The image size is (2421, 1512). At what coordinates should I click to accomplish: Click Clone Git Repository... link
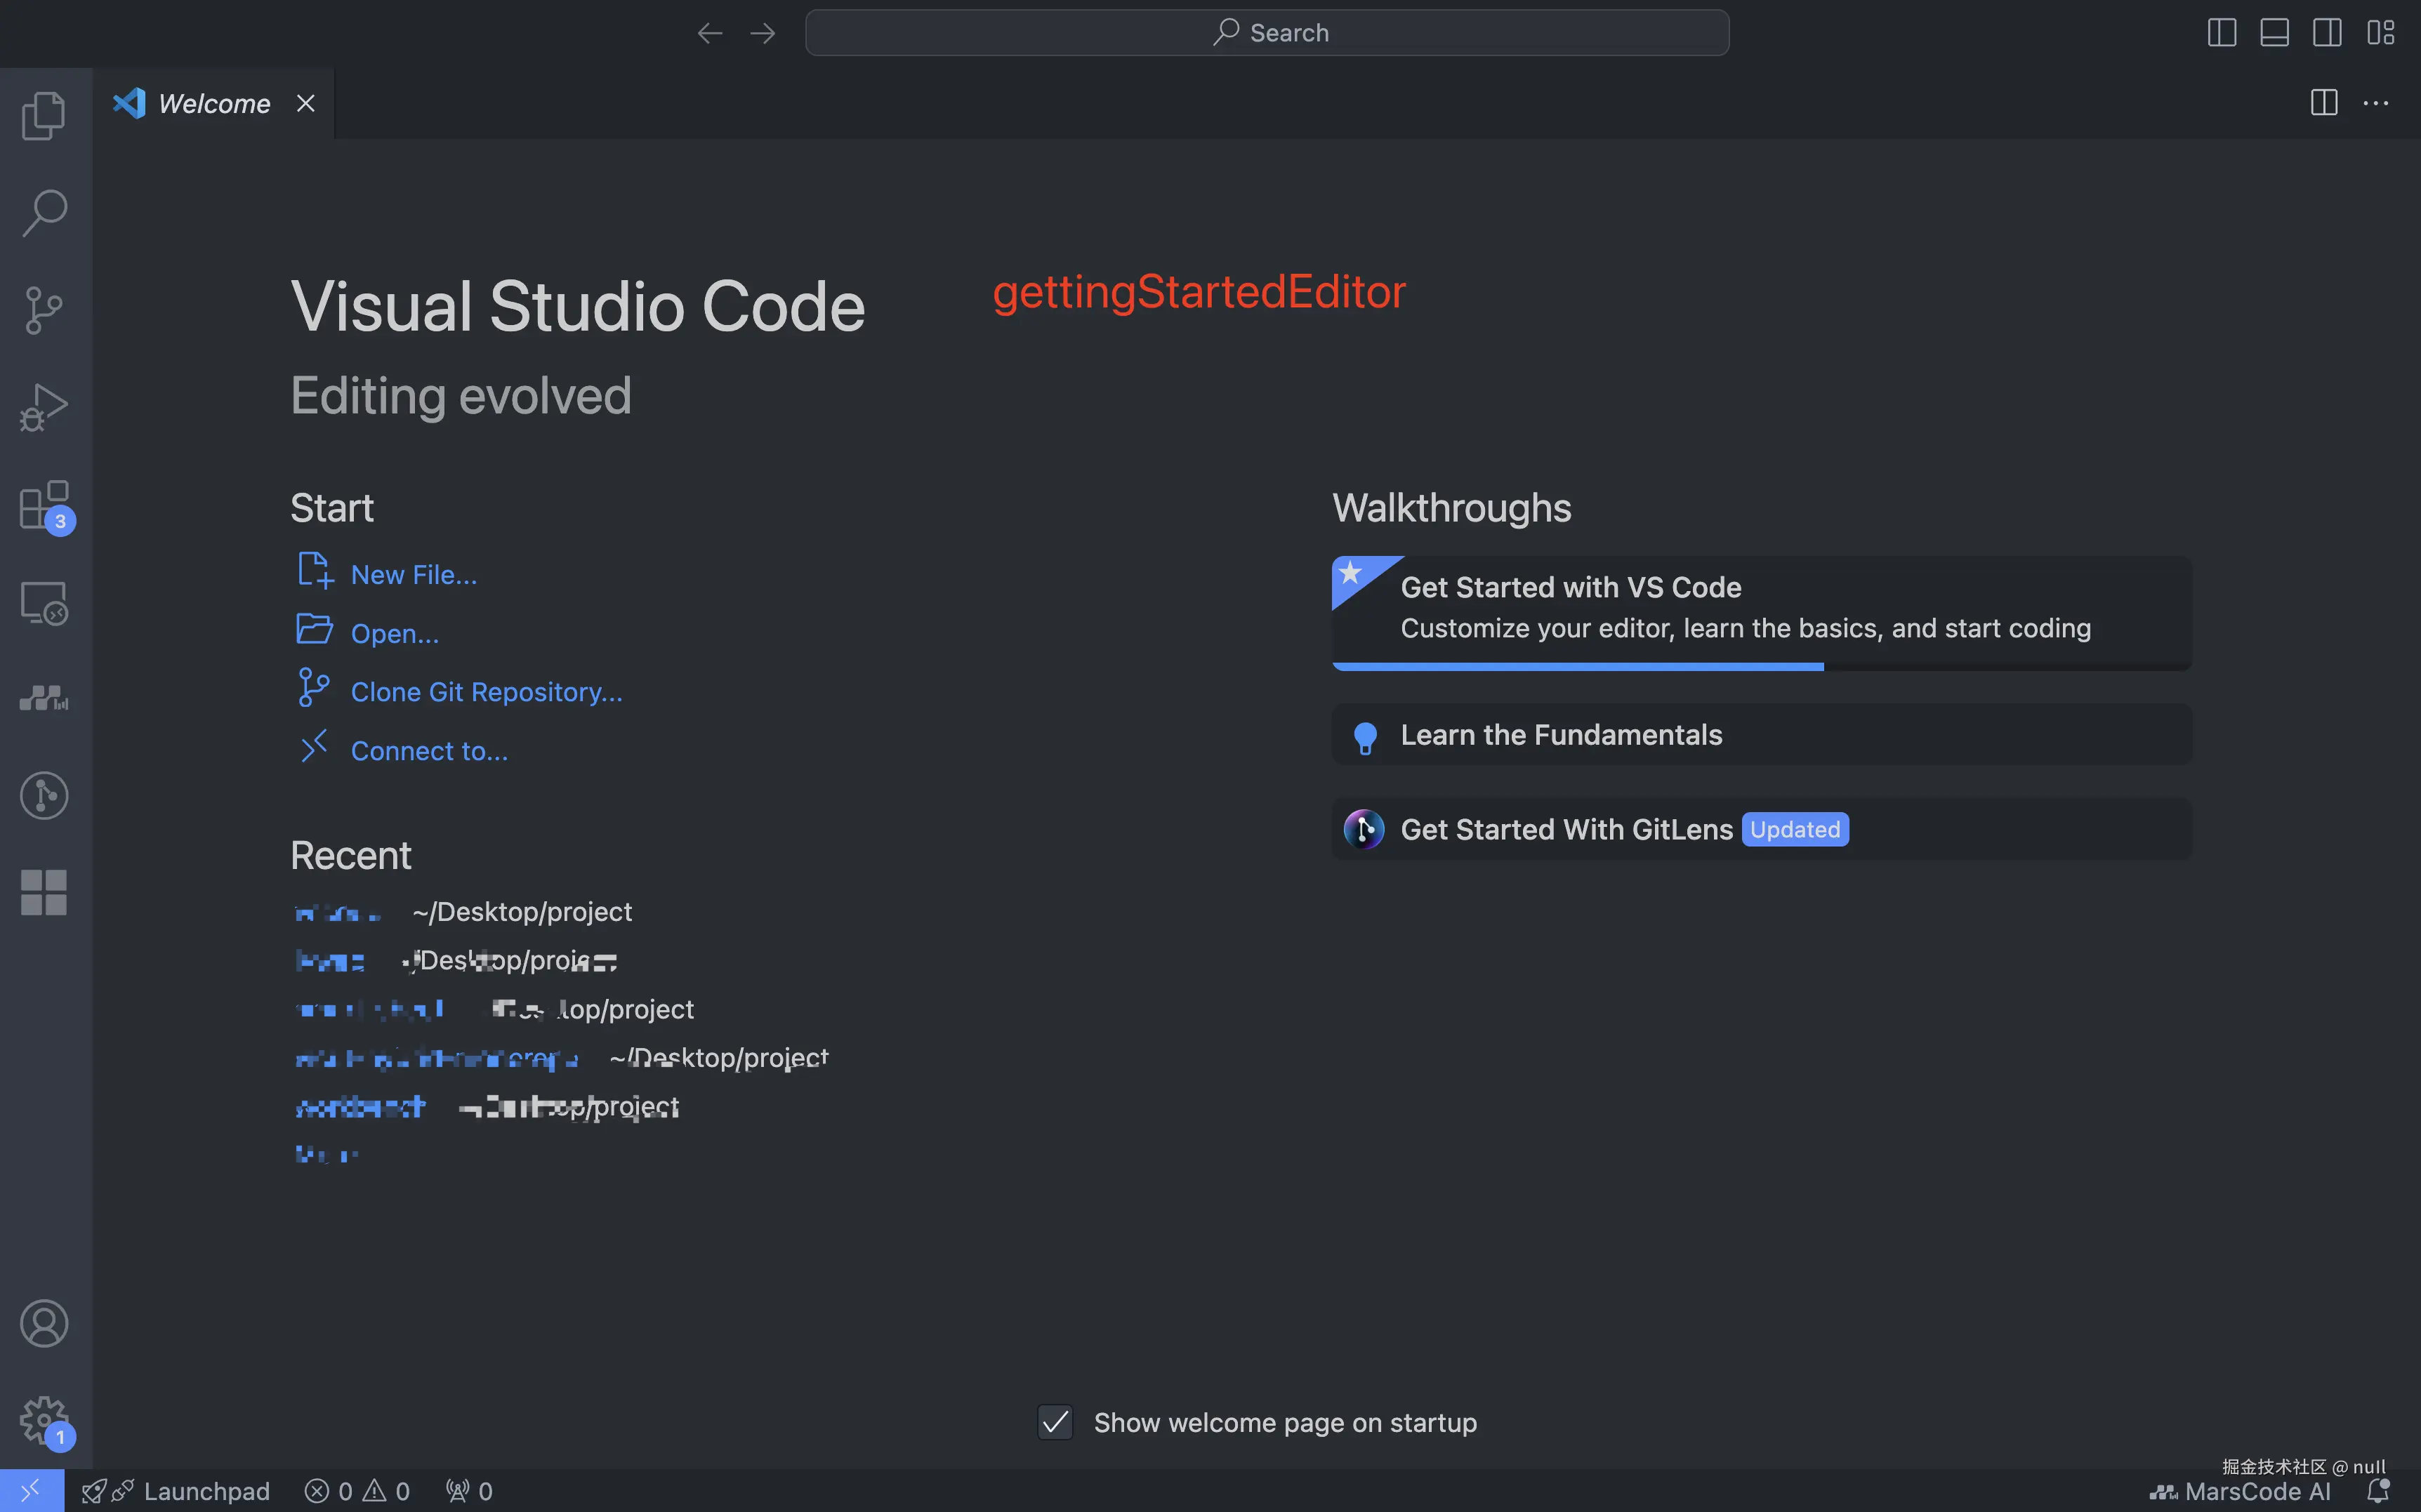(x=486, y=692)
